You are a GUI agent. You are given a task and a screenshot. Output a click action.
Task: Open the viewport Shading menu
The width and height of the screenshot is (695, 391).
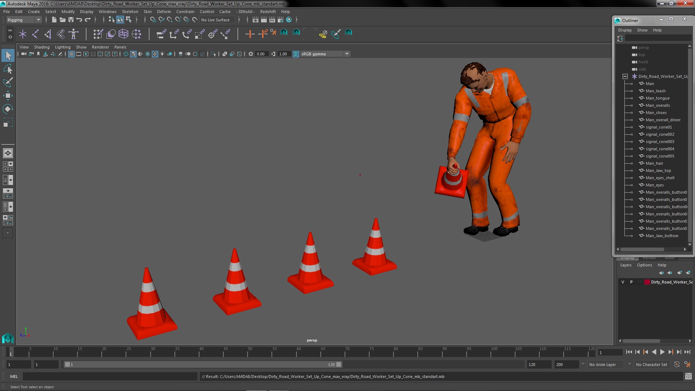[42, 47]
